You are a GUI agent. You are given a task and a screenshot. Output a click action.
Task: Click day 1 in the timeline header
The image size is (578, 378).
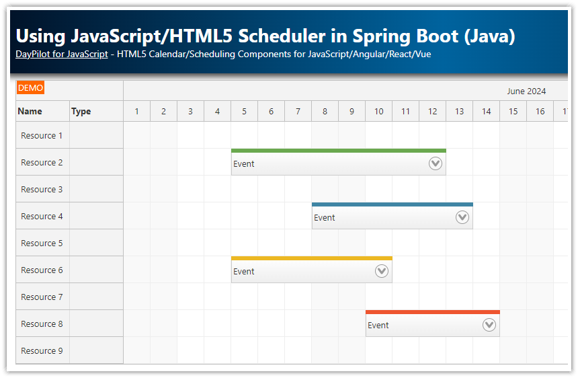(x=136, y=112)
